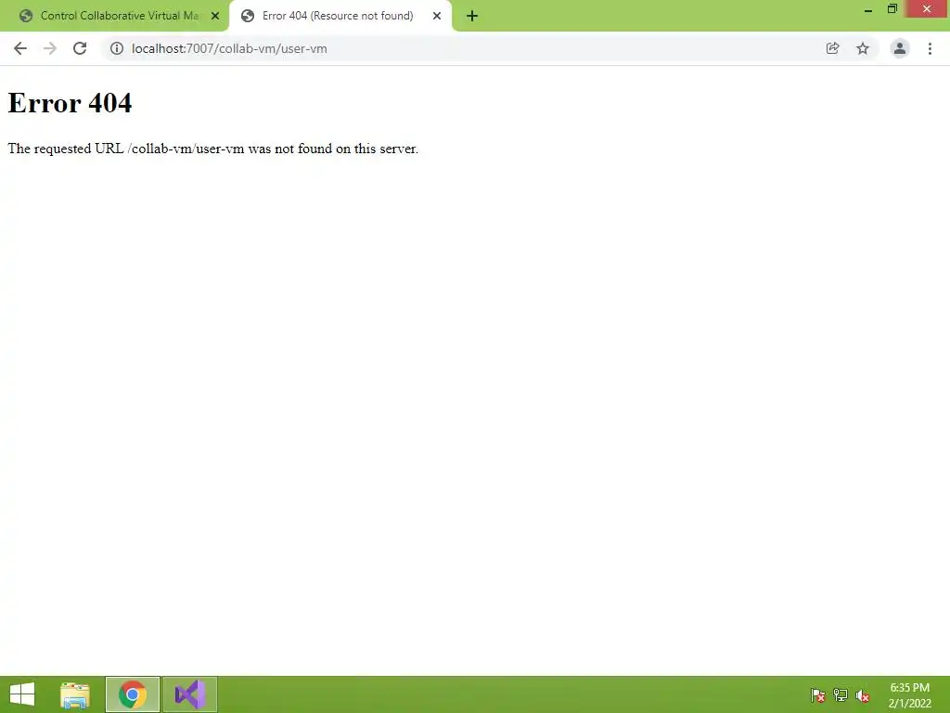Open the Chrome profile avatar menu
Image resolution: width=950 pixels, height=713 pixels.
(x=900, y=48)
